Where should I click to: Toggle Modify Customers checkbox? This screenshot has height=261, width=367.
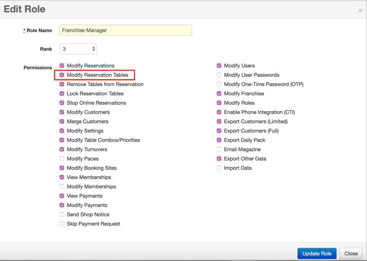pyautogui.click(x=62, y=112)
